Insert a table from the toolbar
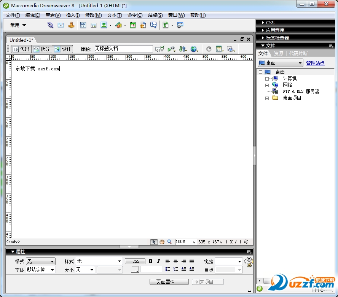The image size is (338, 297). point(83,25)
